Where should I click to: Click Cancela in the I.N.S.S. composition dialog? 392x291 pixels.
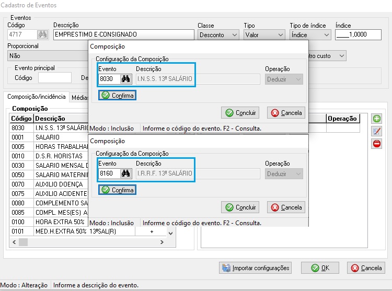point(286,113)
